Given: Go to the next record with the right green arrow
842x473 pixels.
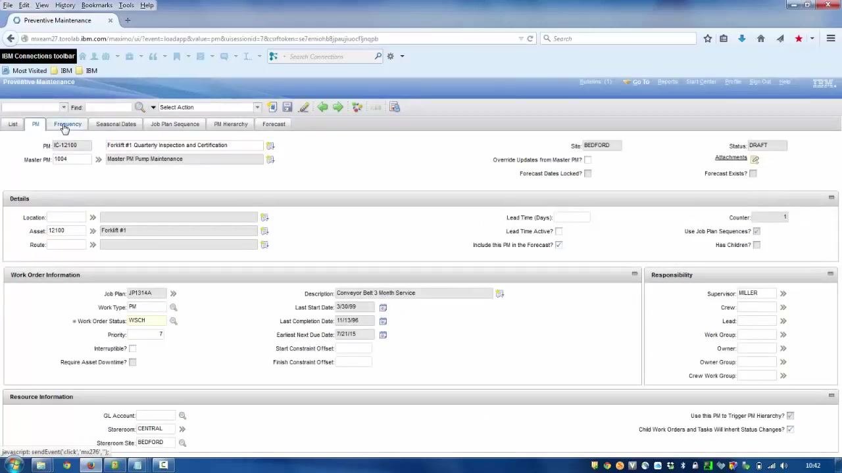Looking at the screenshot, I should click(338, 107).
